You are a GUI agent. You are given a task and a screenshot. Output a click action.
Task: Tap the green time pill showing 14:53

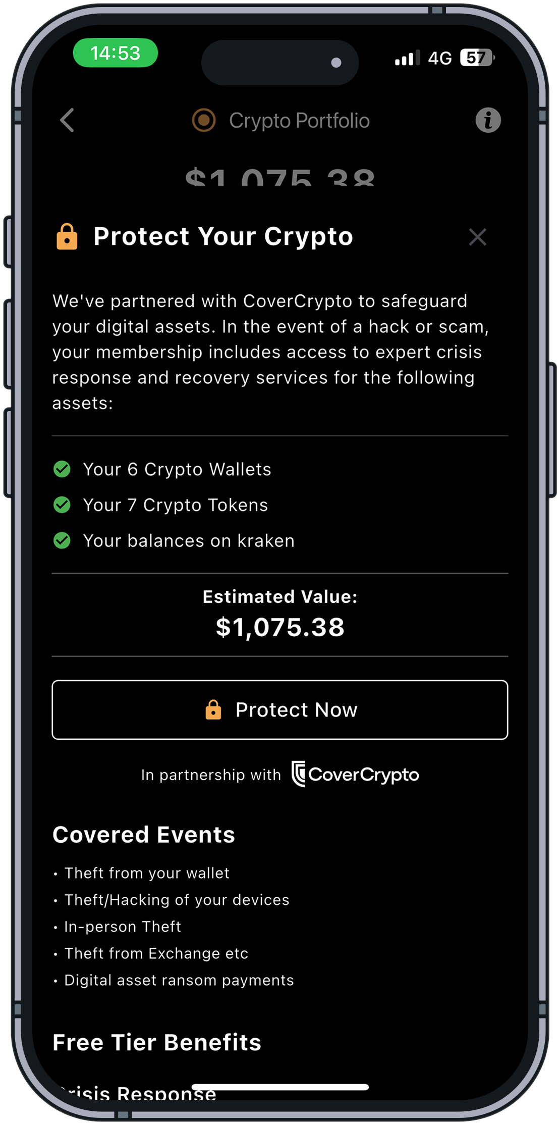click(115, 53)
